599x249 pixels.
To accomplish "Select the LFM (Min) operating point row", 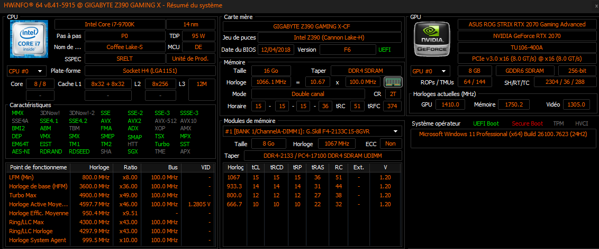I will (x=111, y=177).
